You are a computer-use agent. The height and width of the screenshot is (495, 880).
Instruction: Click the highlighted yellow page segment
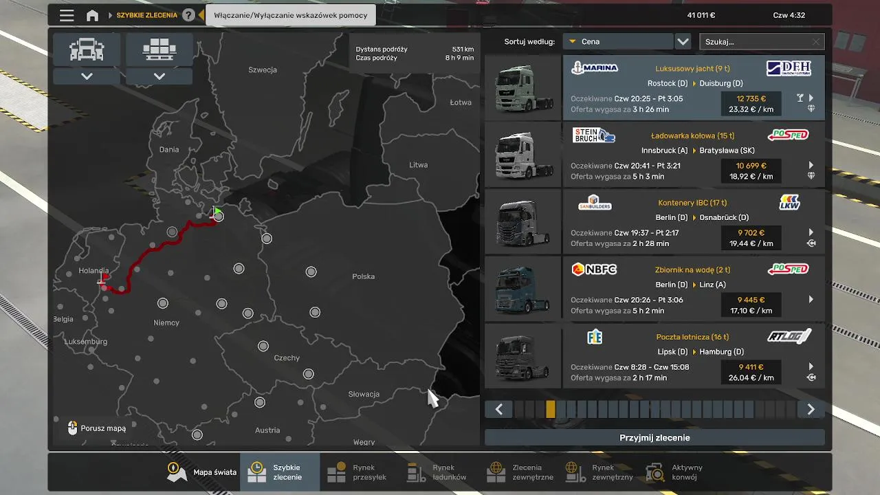coord(550,410)
